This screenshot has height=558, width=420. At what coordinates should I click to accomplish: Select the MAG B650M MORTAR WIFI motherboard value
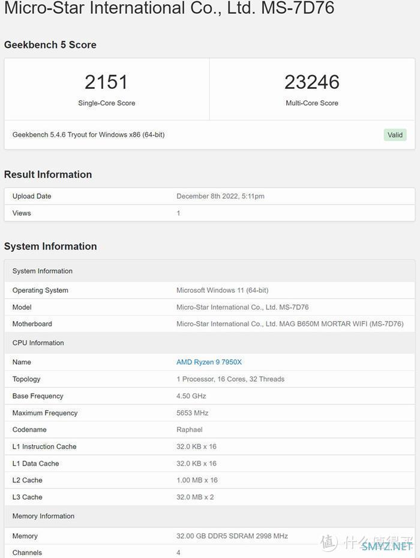click(290, 324)
